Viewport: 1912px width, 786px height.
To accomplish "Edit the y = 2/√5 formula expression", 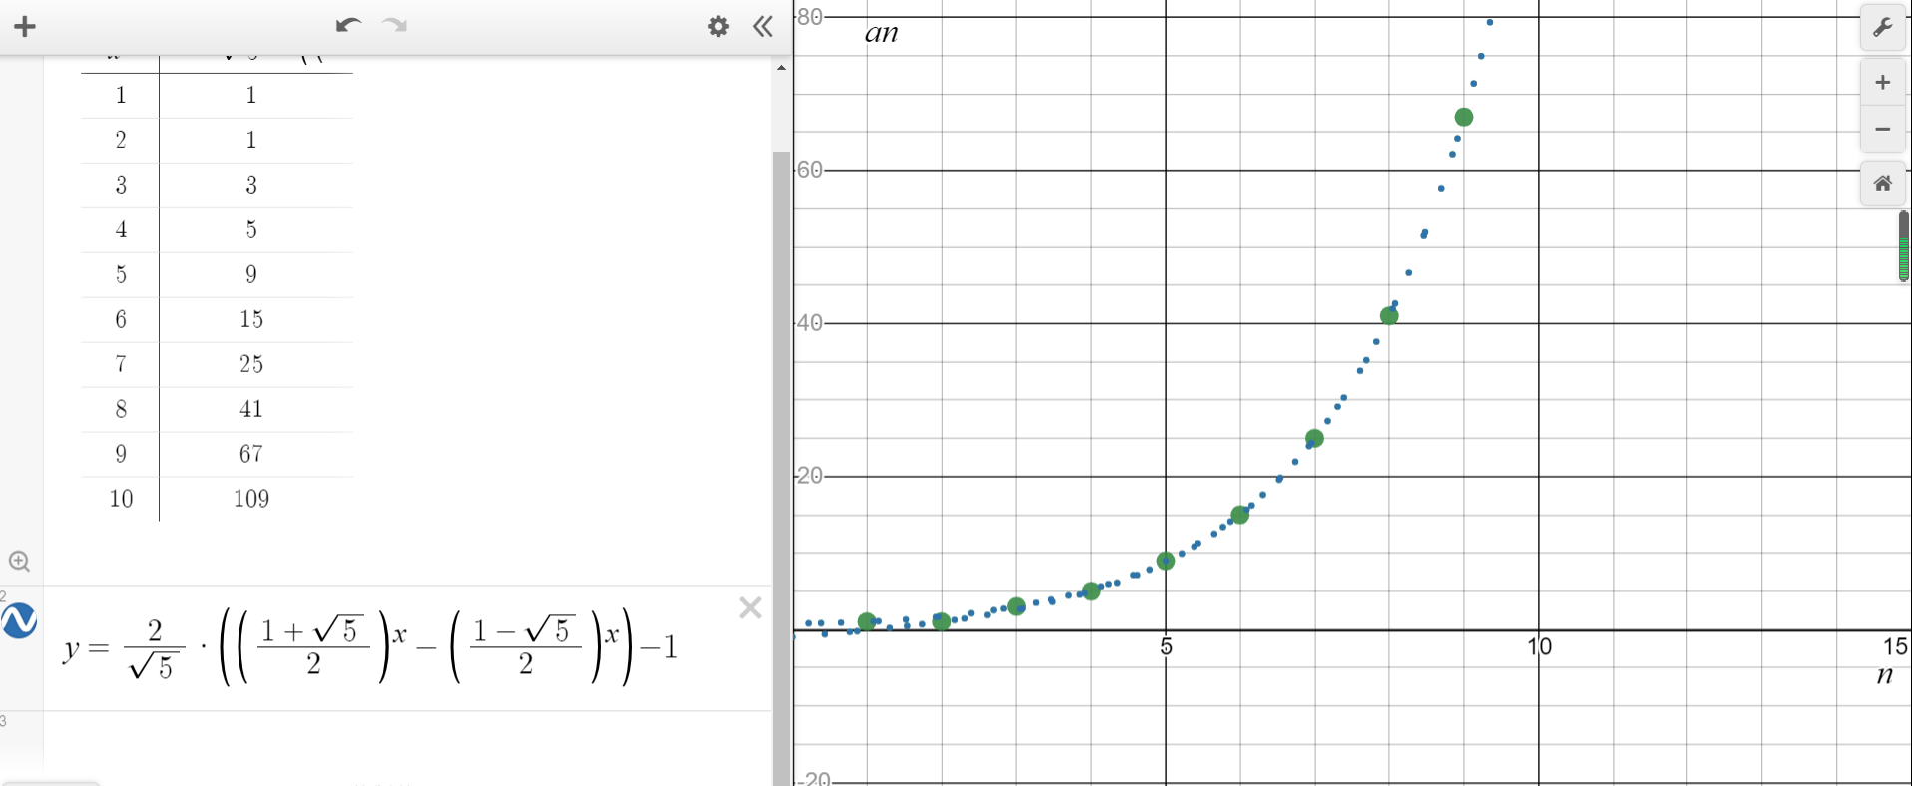I will 371,648.
